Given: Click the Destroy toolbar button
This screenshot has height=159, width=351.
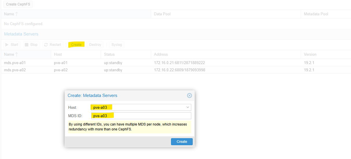Looking at the screenshot, I should (x=95, y=45).
